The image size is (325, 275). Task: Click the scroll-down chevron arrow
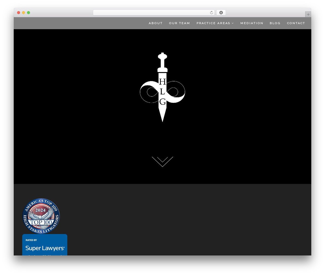162,162
